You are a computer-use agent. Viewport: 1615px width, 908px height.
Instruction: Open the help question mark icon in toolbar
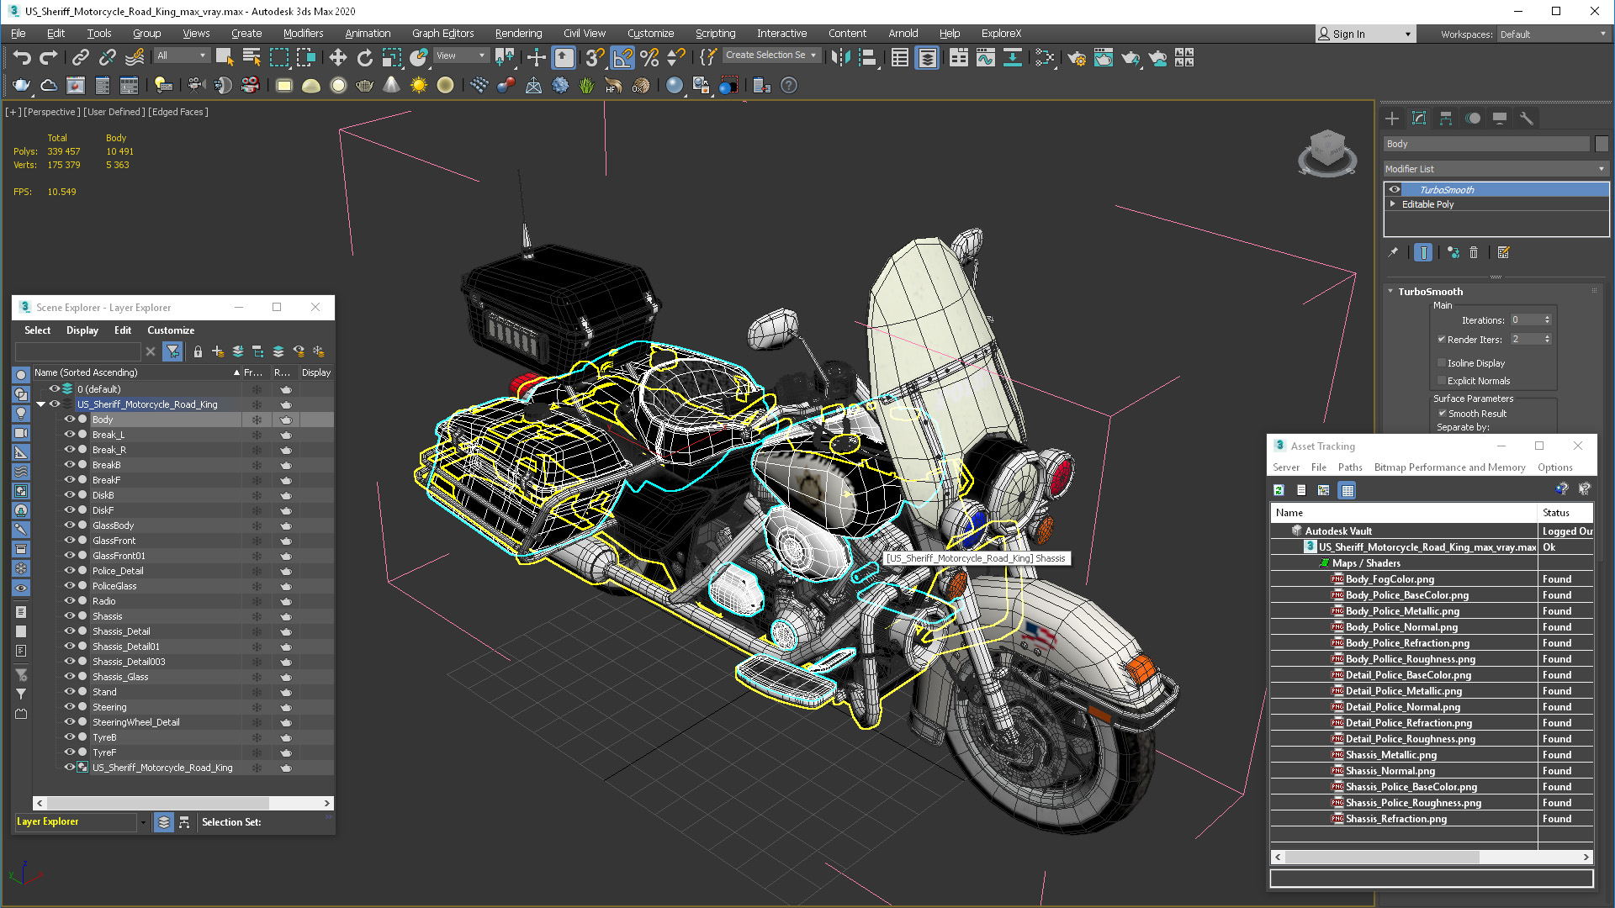tap(789, 85)
